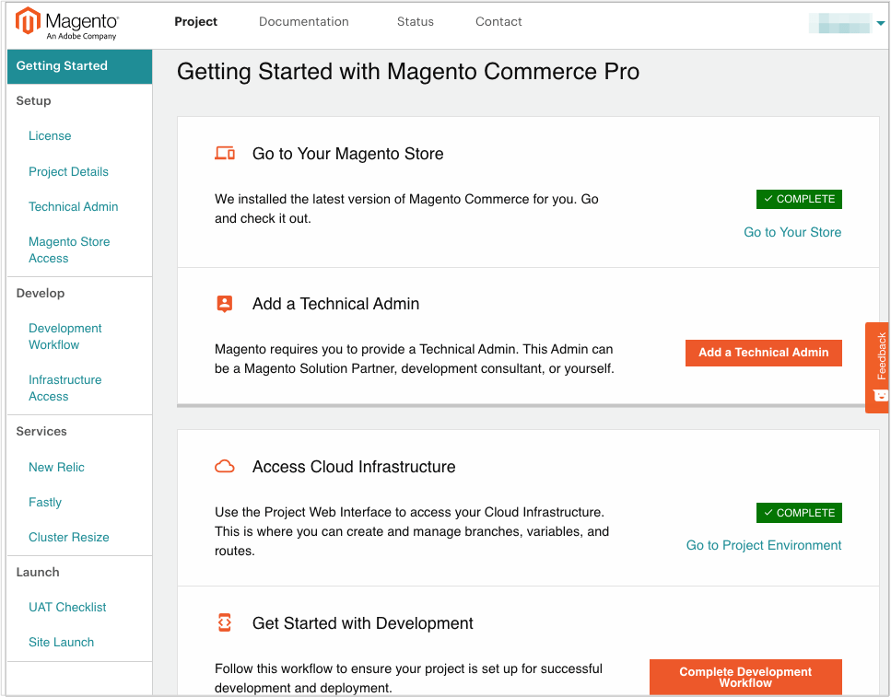Click the sync icon beside Get Started with Development

coord(225,622)
